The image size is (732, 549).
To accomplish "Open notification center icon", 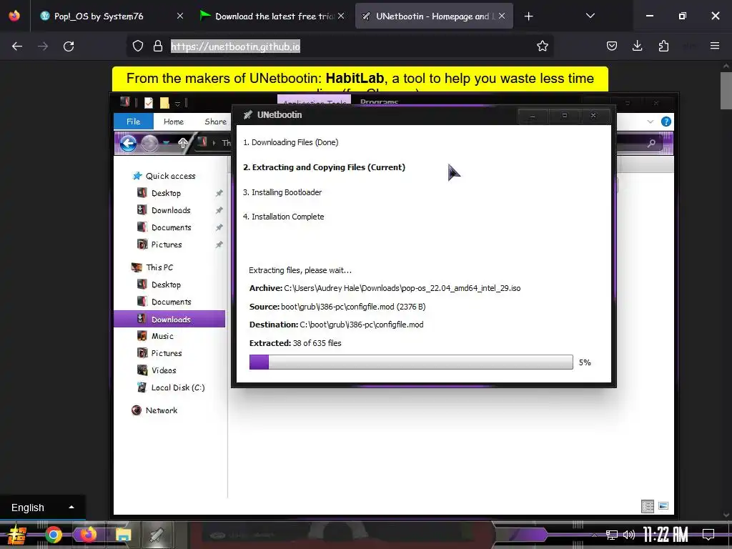I will (708, 534).
